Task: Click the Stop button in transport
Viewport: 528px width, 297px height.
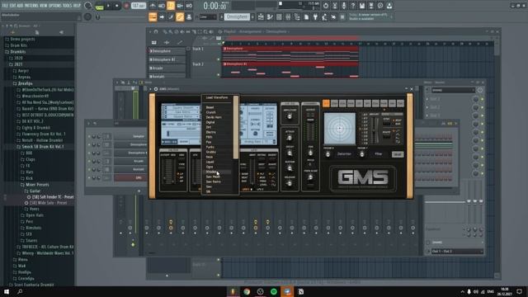Action: coord(117,6)
